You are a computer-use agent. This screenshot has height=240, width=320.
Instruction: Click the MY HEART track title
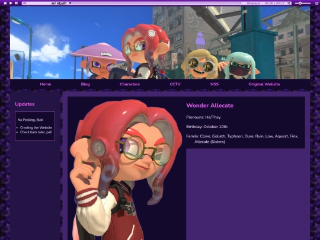[59, 4]
